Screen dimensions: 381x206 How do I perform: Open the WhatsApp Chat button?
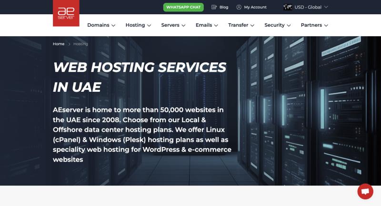[183, 7]
